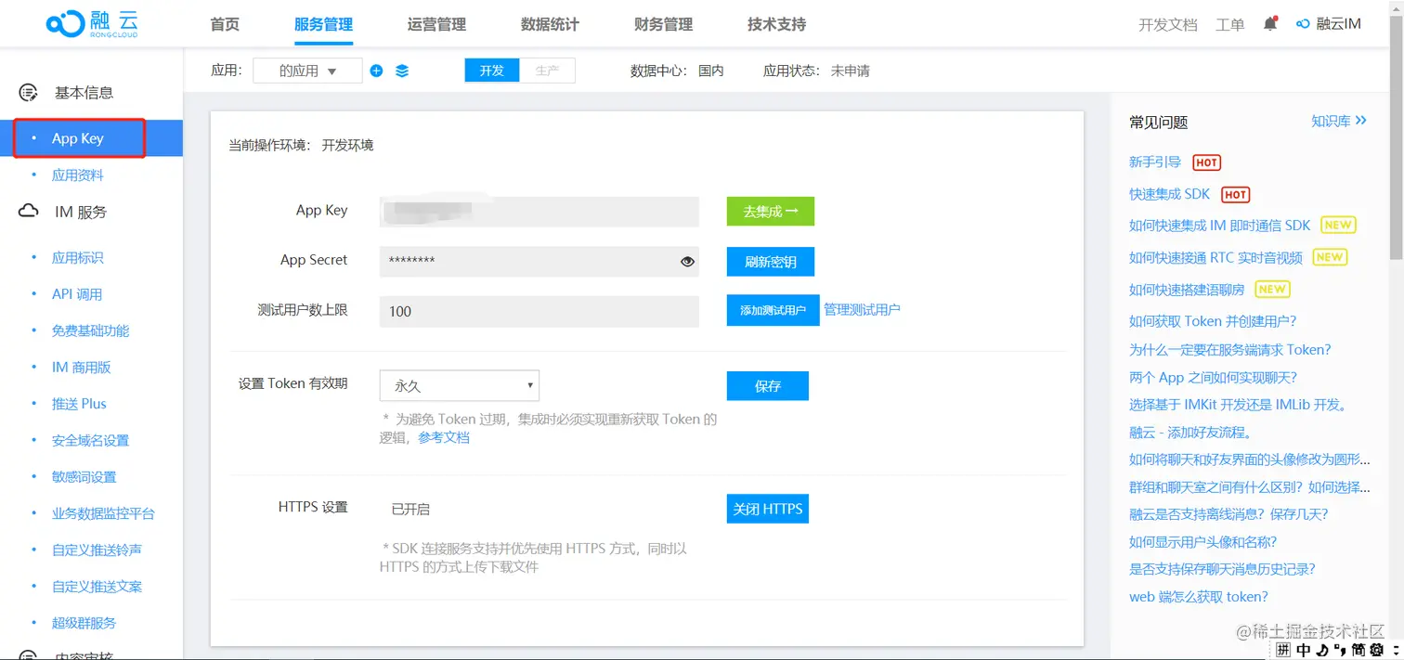The width and height of the screenshot is (1404, 660).
Task: Open 快速集成 SDK FAQ link
Action: pos(1170,194)
